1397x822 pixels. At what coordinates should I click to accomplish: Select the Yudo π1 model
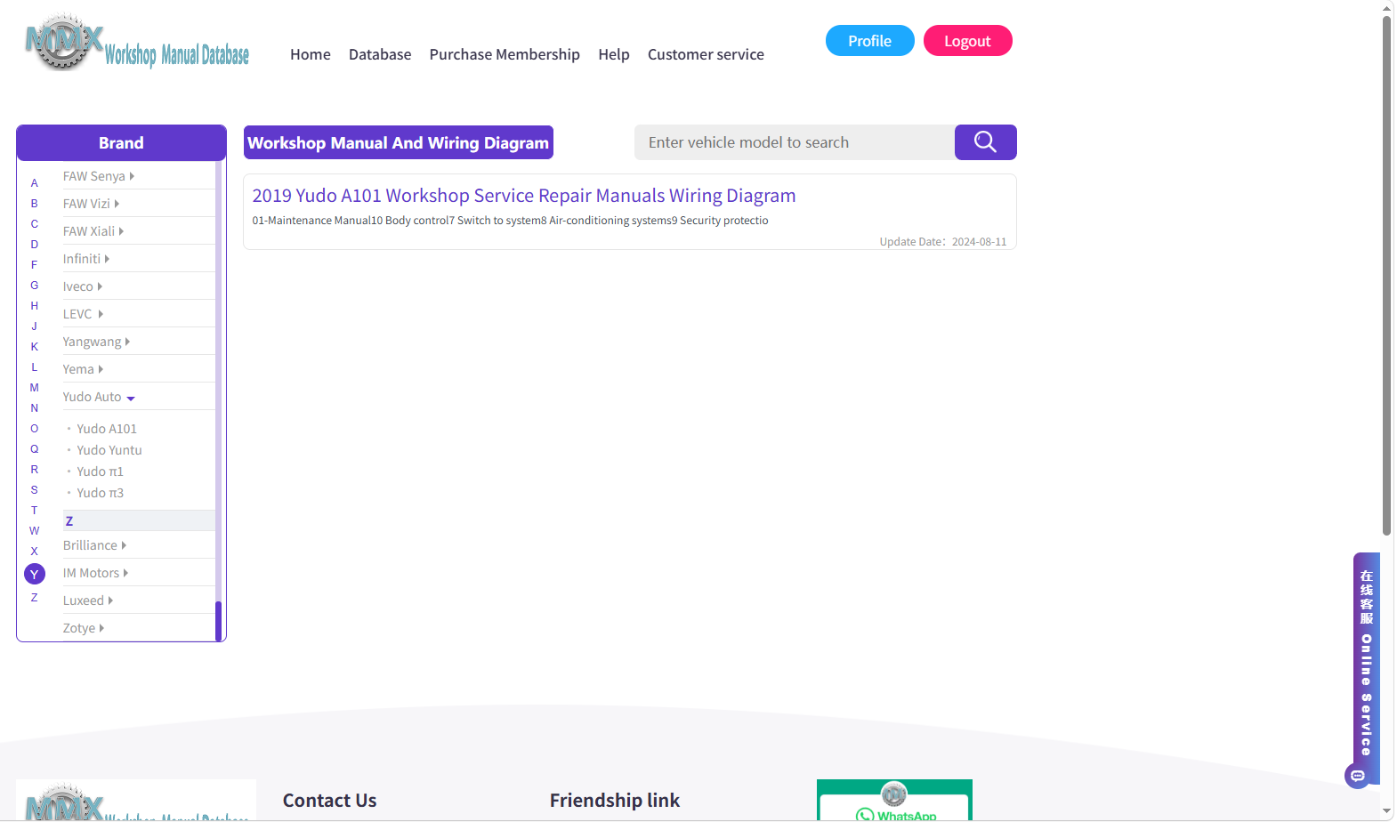point(100,471)
